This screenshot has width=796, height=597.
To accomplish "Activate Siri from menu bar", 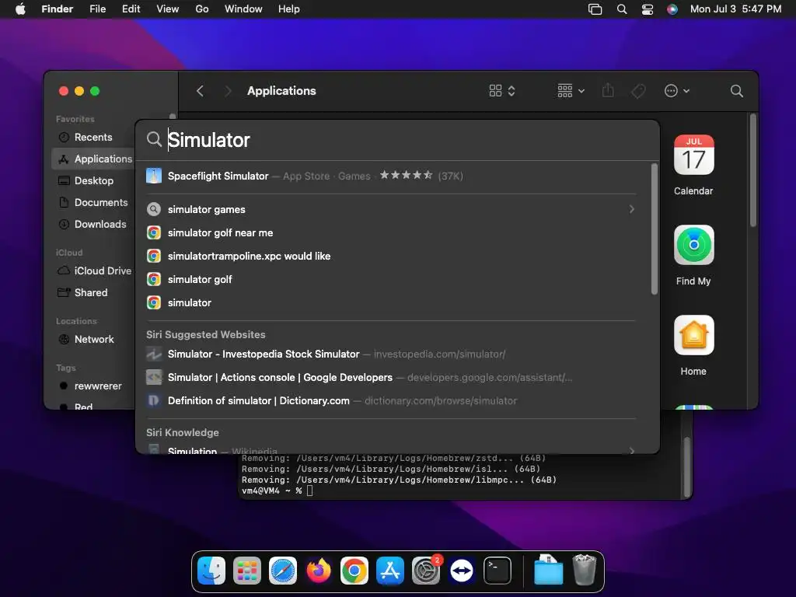I will click(672, 9).
